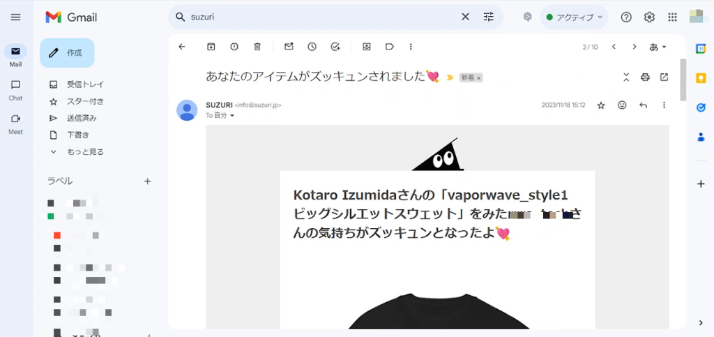The height and width of the screenshot is (337, 714).
Task: Click the ラベル section heading
Action: click(60, 181)
